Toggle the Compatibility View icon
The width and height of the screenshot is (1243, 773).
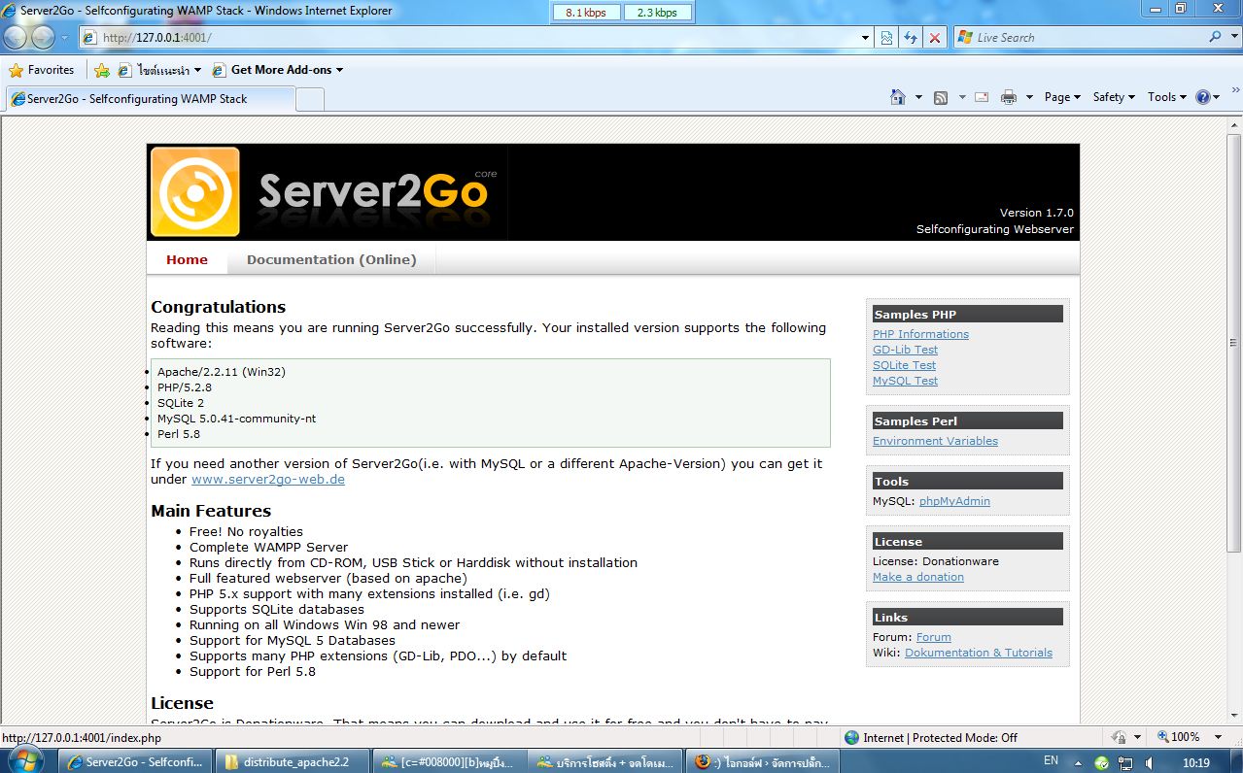point(887,38)
